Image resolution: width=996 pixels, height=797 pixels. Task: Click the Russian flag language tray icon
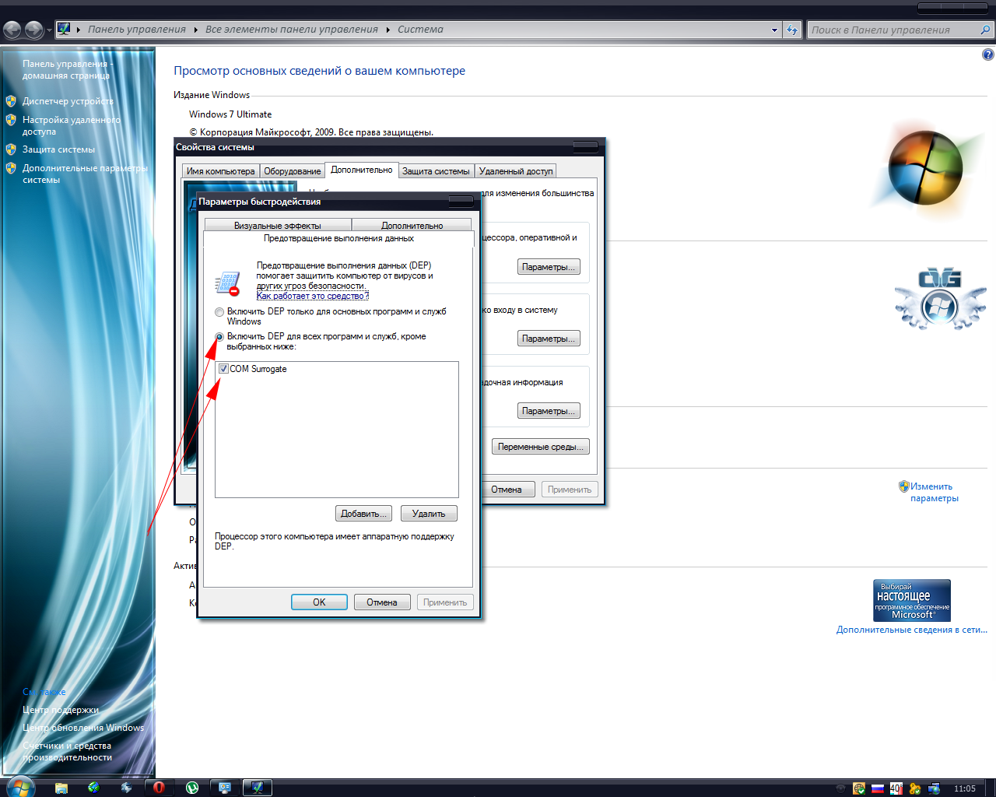[877, 788]
